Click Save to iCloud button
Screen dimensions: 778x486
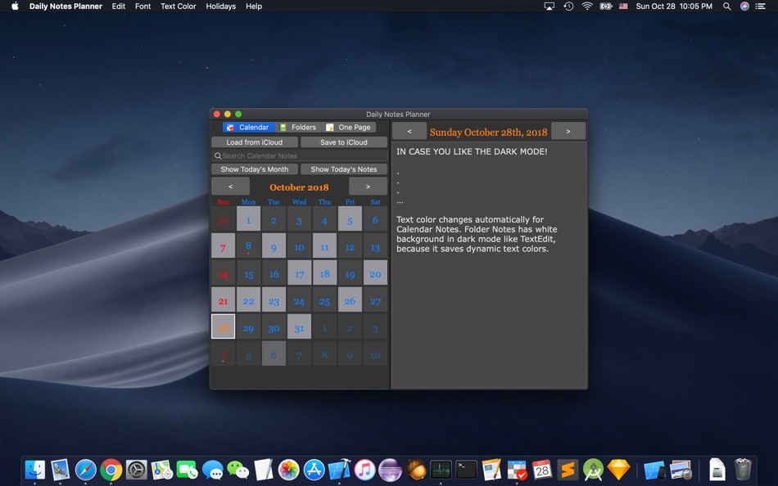point(344,142)
